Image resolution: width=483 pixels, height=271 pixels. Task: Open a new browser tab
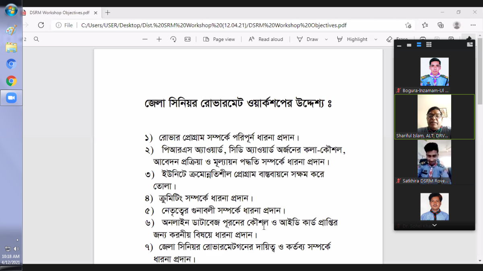point(107,12)
